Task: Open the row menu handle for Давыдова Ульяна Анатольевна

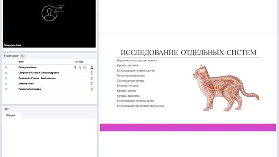Action: click(6, 78)
